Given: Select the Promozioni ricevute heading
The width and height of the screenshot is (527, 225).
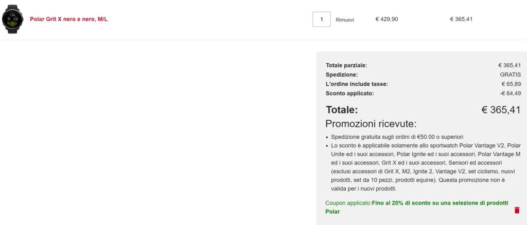Looking at the screenshot, I should (371, 124).
